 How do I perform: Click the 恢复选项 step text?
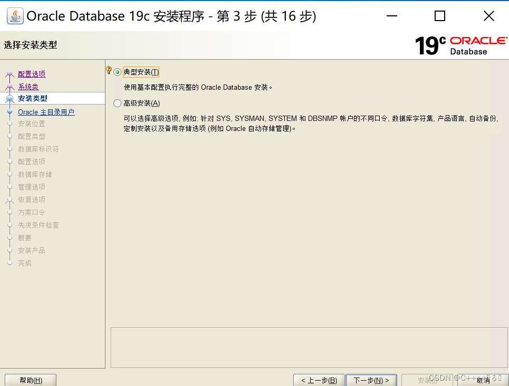tap(32, 200)
